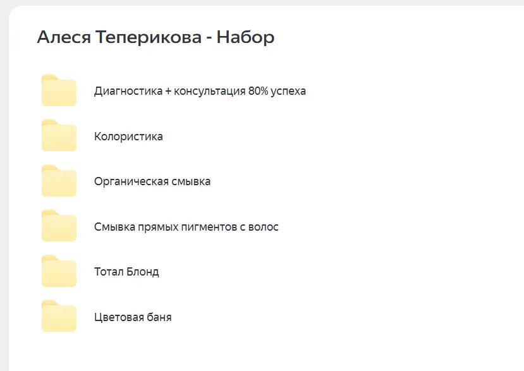The width and height of the screenshot is (524, 371).
Task: Click the Органическая смывка folder icon
Action: click(59, 181)
